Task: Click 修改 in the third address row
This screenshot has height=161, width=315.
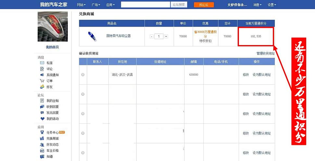Action: 246,114
